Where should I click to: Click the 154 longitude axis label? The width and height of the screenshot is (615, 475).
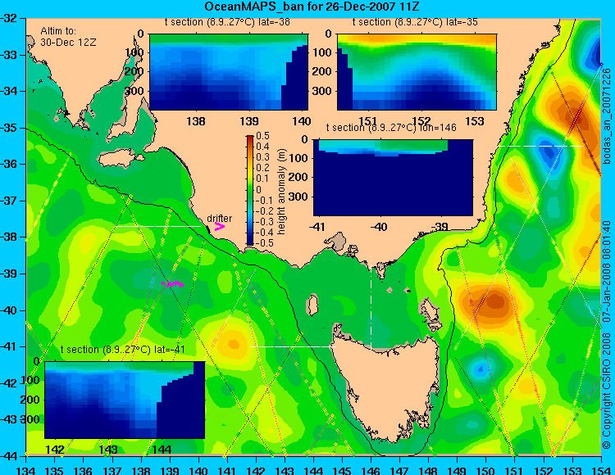(x=601, y=470)
